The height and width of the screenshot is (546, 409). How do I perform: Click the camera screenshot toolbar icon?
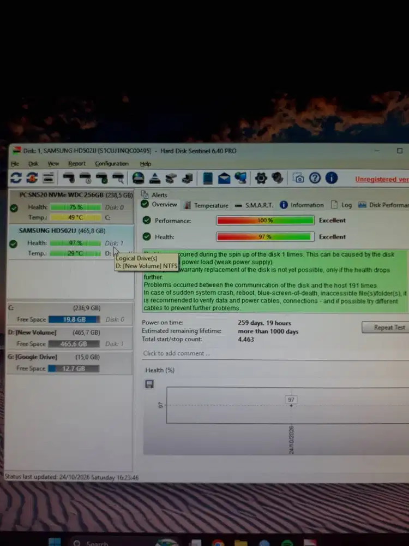[x=298, y=178]
